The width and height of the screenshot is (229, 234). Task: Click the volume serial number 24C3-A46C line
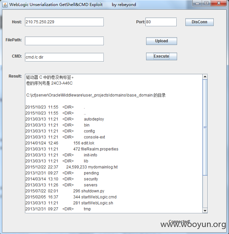tap(49, 83)
